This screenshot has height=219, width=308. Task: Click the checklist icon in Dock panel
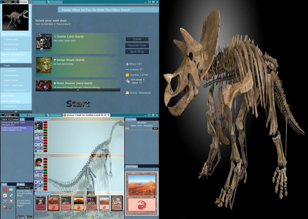point(5,196)
